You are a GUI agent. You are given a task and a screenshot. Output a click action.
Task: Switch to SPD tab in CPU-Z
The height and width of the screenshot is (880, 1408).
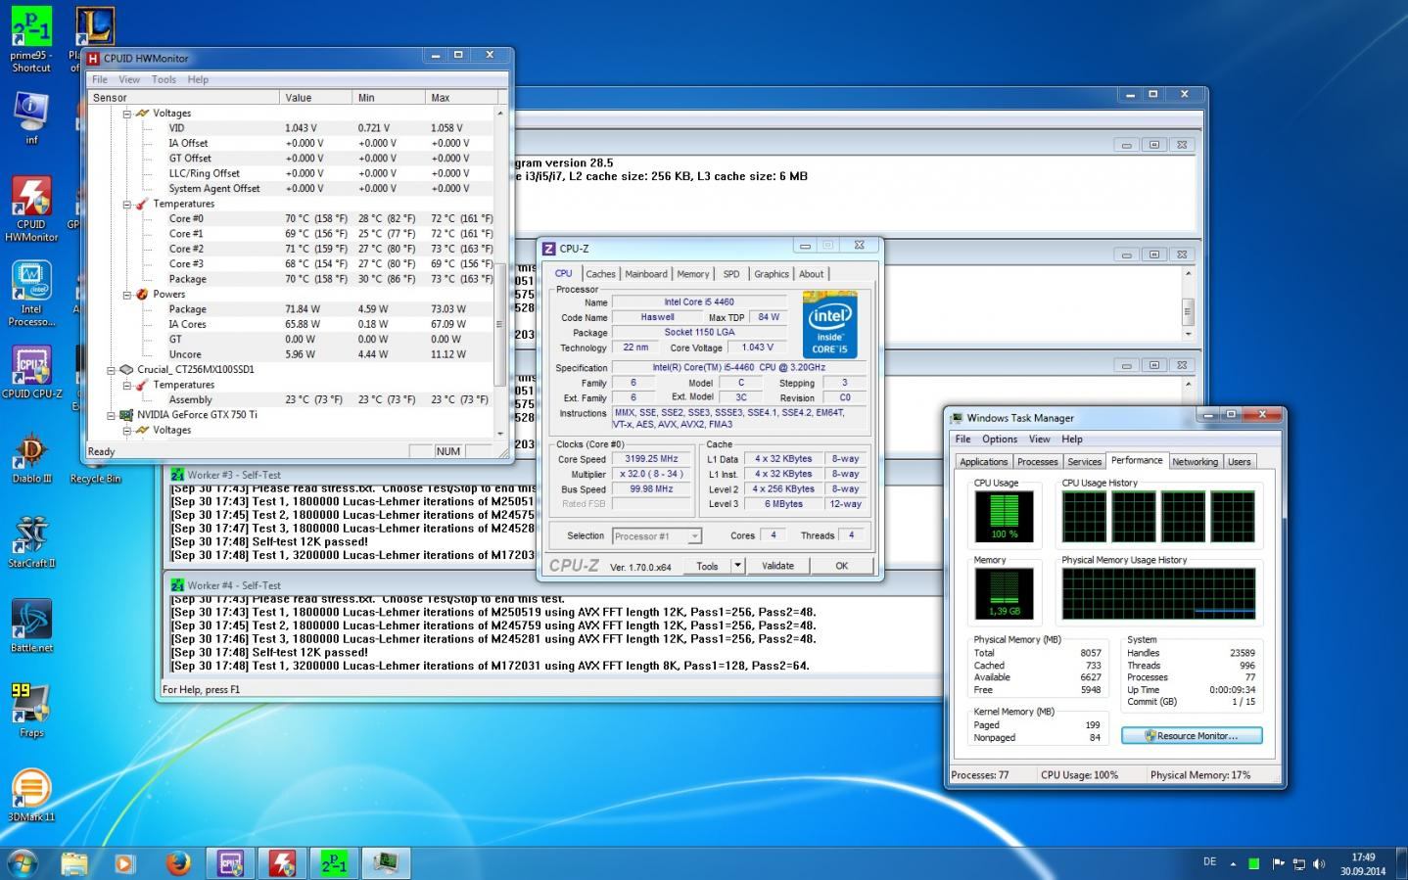731,274
